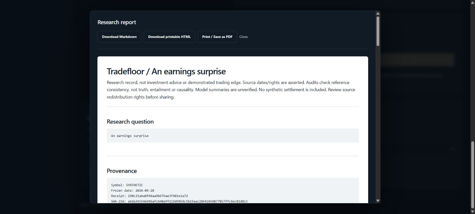Click the 'An earnings surprise' code block
Viewport: 475px width, 214px height.
(233, 136)
